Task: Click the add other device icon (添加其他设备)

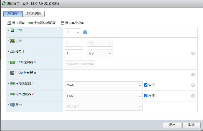Action: [62, 23]
